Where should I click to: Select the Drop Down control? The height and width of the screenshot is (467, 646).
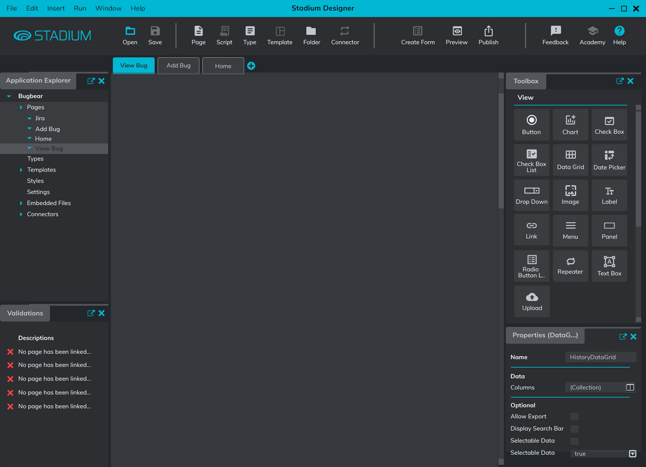coord(532,195)
